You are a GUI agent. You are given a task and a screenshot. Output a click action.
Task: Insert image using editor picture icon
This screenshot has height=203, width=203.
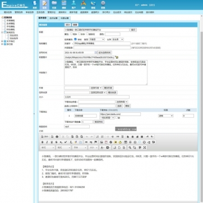[x=101, y=142]
